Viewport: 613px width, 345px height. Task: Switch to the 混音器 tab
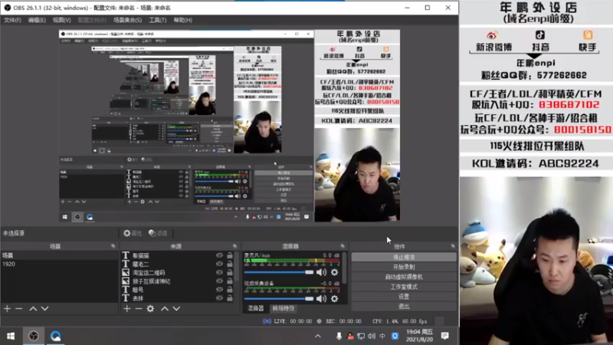click(256, 308)
